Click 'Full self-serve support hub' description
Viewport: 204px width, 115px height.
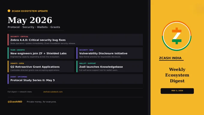pyautogui.click(x=98, y=70)
